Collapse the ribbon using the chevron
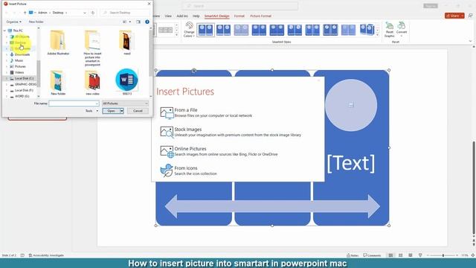Screen dimensions: 476x268 (x=470, y=42)
